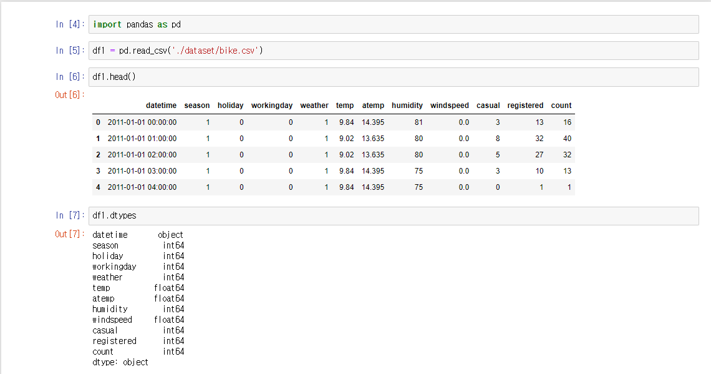Click the Out[6] output prompt
Viewport: 711px width, 374px height.
(x=70, y=95)
